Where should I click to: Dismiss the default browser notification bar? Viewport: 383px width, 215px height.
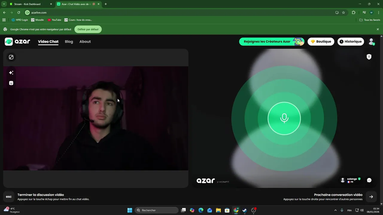point(378,29)
